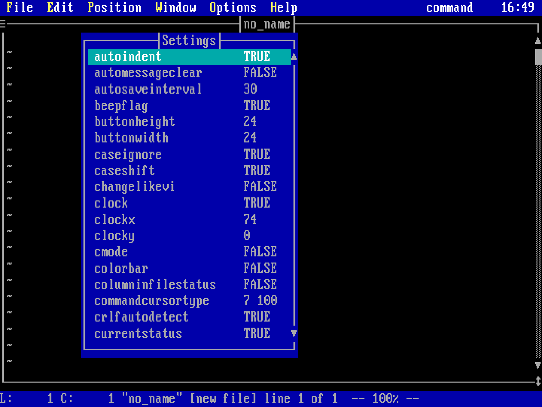
Task: Select the no_name window title tab
Action: (x=267, y=24)
